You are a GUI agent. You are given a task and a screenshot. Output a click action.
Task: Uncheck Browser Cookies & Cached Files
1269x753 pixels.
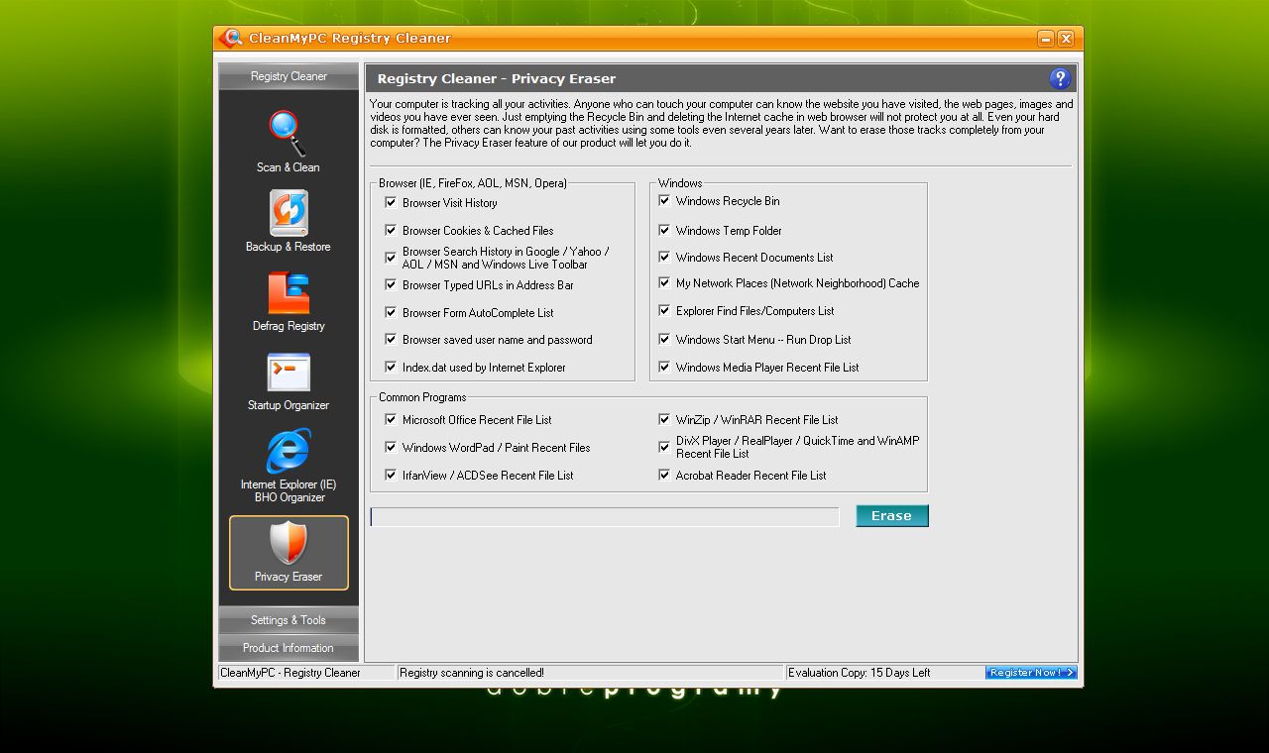(391, 230)
